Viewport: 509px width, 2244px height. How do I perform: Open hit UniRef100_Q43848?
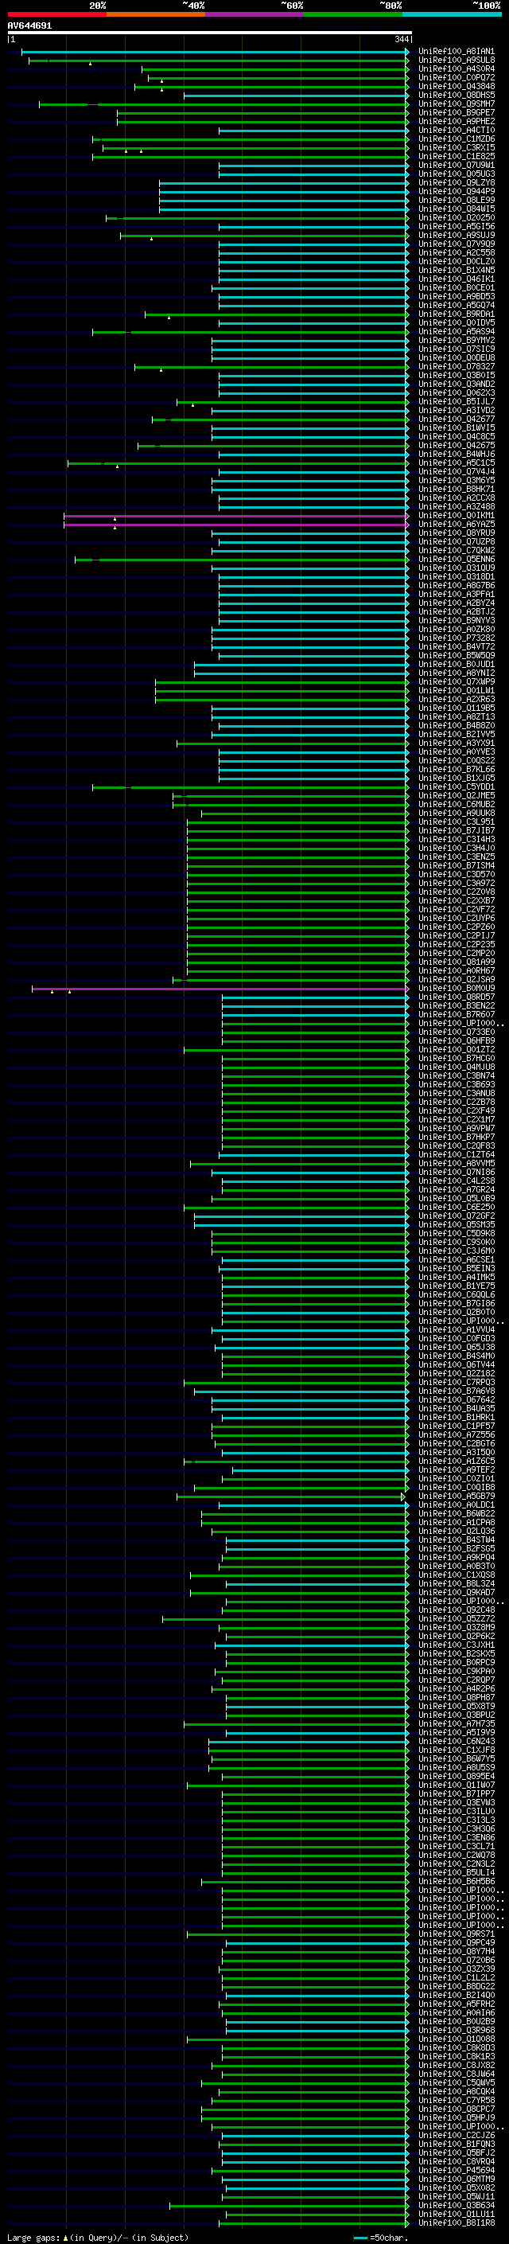456,86
